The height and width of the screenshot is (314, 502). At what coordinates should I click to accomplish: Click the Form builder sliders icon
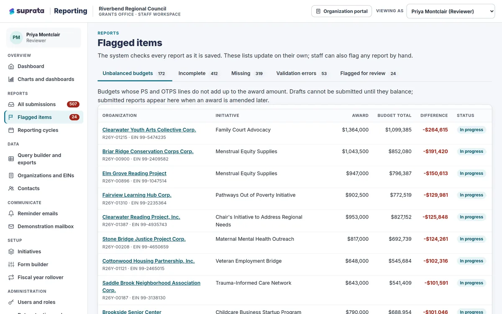click(x=11, y=265)
